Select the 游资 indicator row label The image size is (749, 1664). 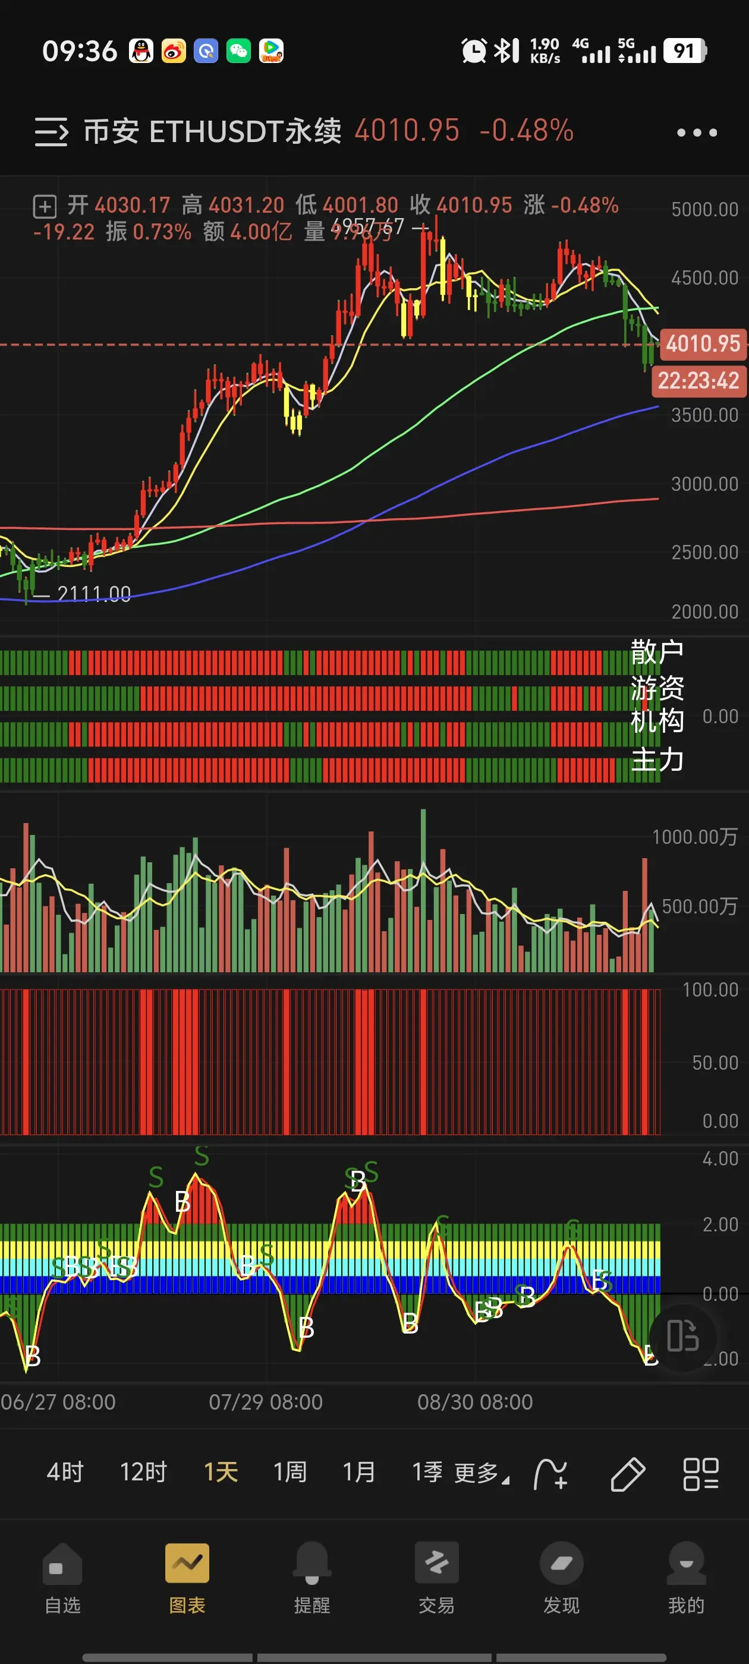tap(657, 688)
